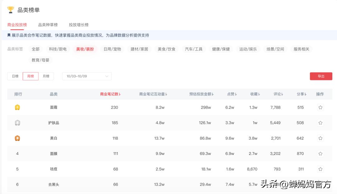Select the 全部 category filter

pyautogui.click(x=35, y=49)
